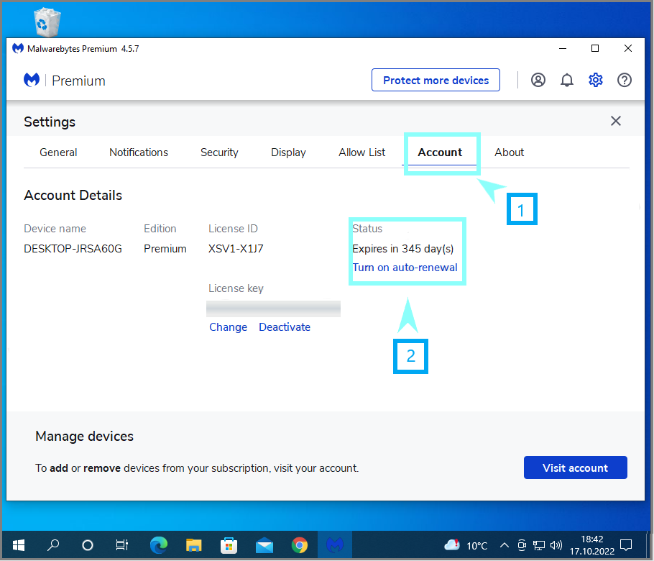Viewport: 654px width, 561px height.
Task: Open taskbar search magnifier
Action: tap(53, 545)
